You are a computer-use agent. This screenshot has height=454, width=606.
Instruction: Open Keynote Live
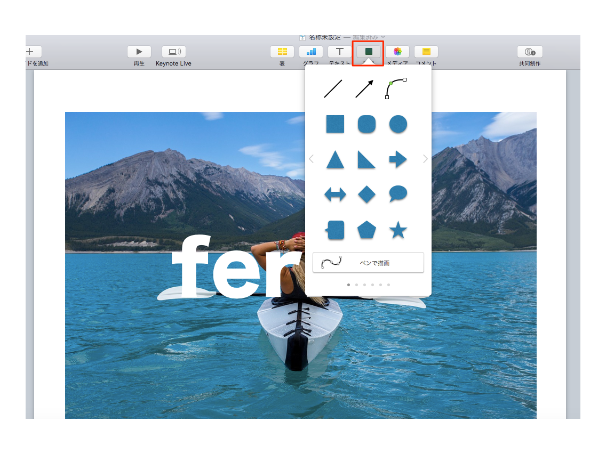(x=174, y=52)
